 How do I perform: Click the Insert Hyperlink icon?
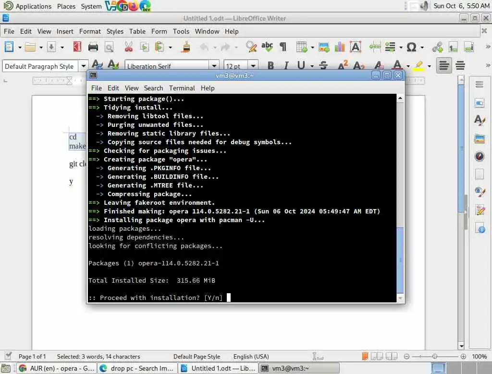tap(437, 47)
